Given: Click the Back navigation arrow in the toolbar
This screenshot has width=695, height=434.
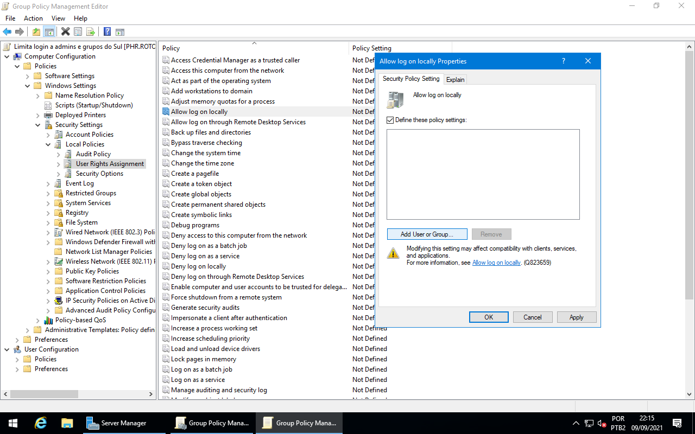Looking at the screenshot, I should click(x=7, y=31).
